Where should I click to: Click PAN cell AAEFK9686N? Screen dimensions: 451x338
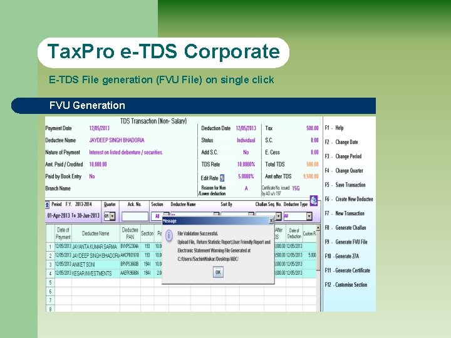(130, 273)
